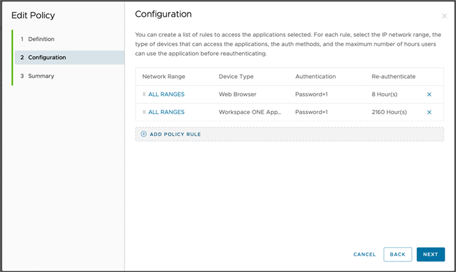The width and height of the screenshot is (456, 272).
Task: Remove the Workspace ONE App policy rule
Action: pos(429,112)
